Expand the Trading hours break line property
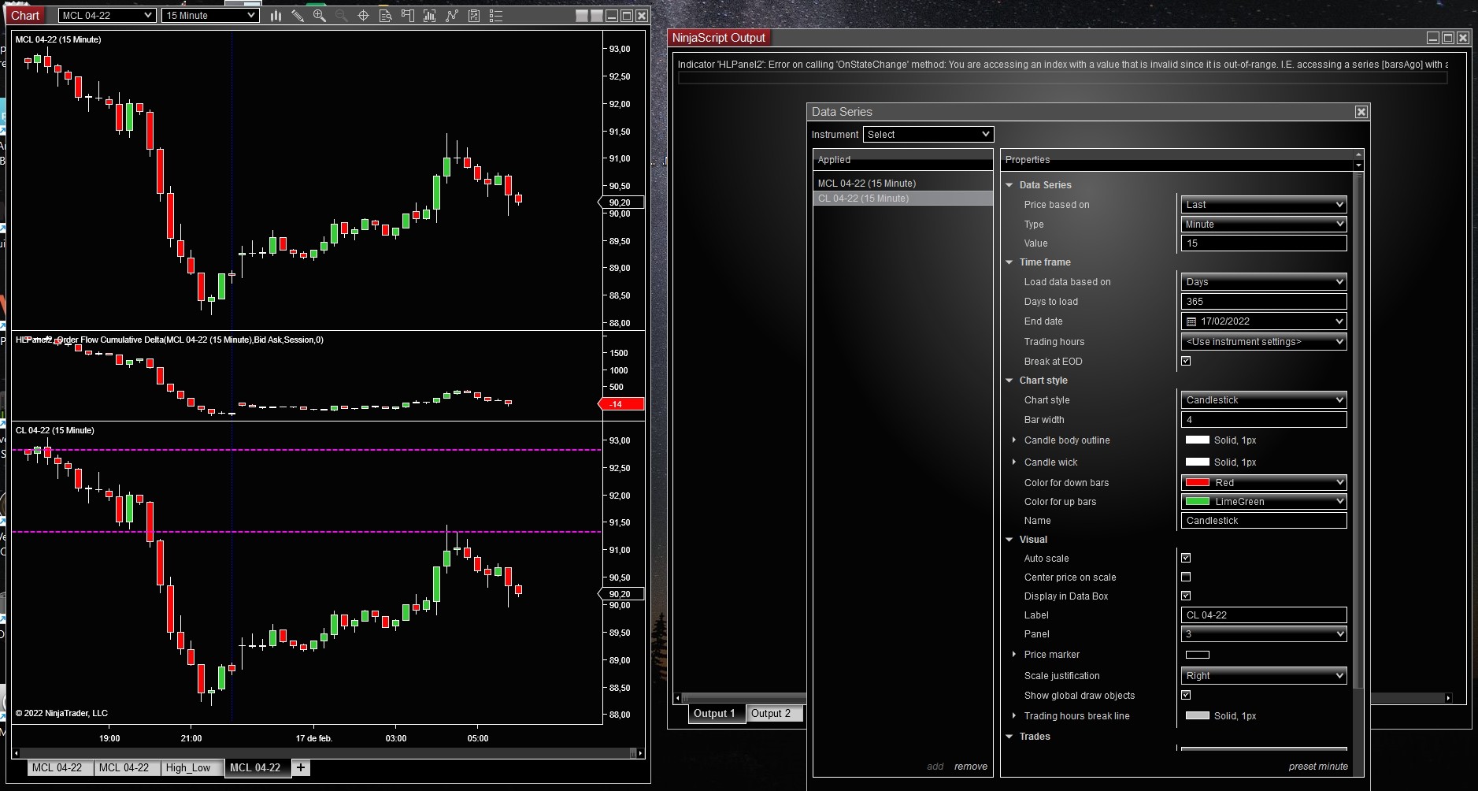The height and width of the screenshot is (791, 1478). pos(1014,716)
